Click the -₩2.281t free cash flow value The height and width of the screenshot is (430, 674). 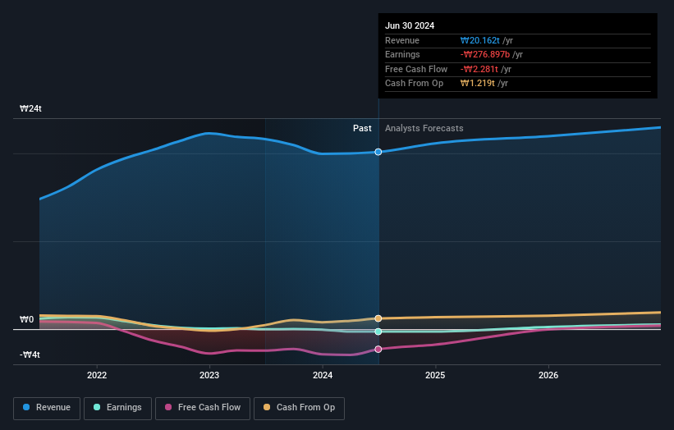479,69
